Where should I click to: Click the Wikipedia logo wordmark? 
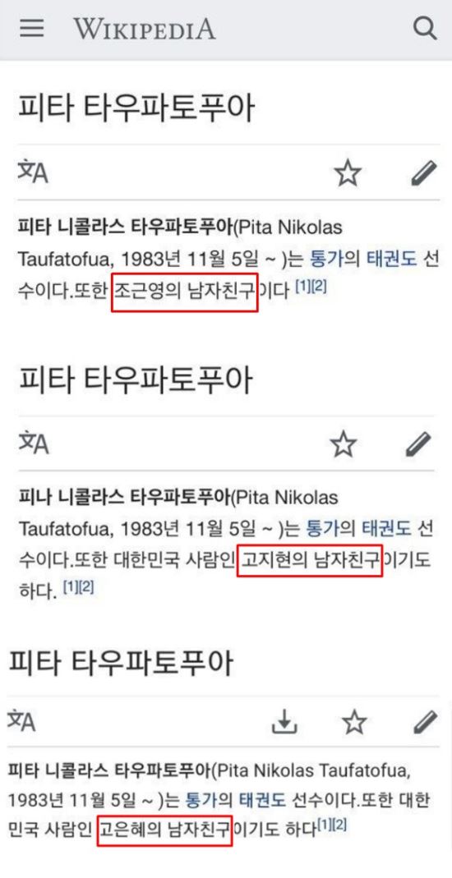[145, 28]
